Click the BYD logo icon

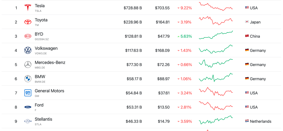[x=28, y=36]
